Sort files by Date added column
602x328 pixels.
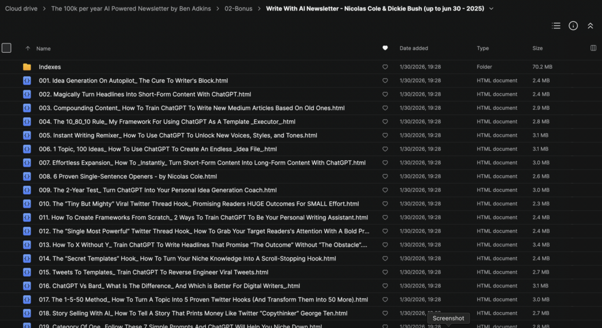point(414,48)
